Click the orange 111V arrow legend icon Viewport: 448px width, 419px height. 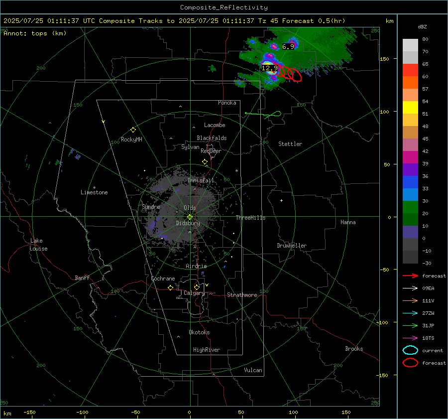coord(410,300)
